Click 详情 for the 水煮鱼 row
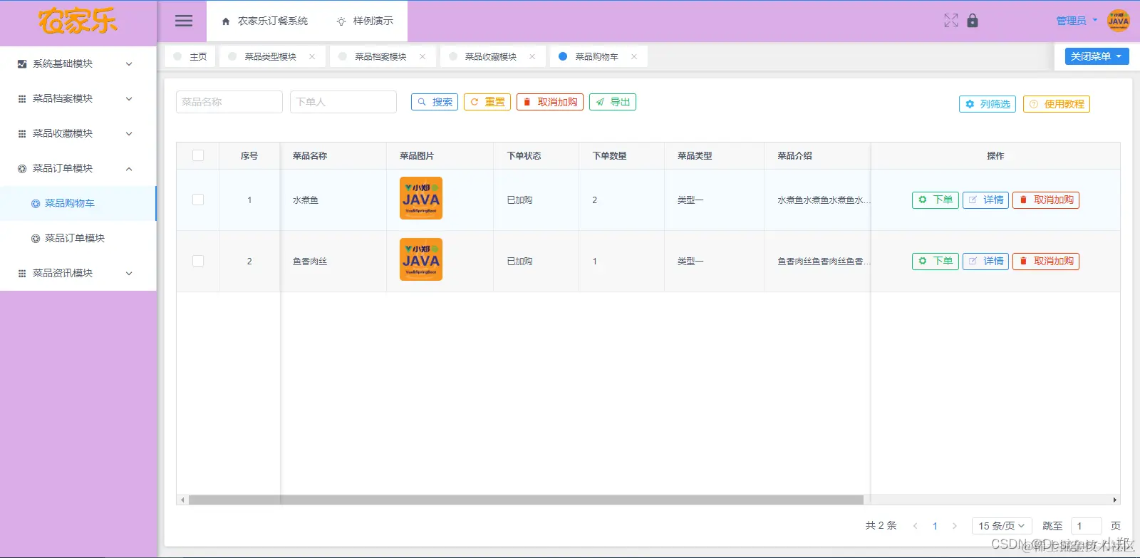Viewport: 1140px width, 558px height. pos(986,200)
